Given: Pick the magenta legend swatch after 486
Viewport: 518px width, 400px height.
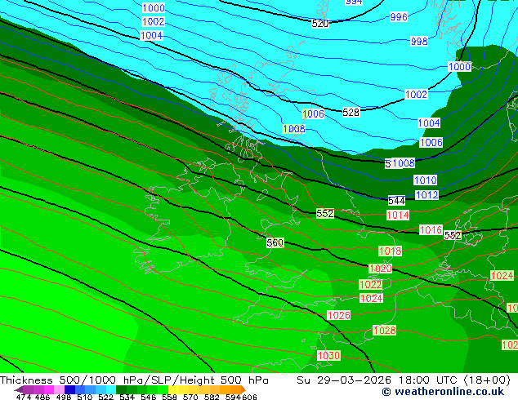Looking at the screenshot, I should (49, 389).
